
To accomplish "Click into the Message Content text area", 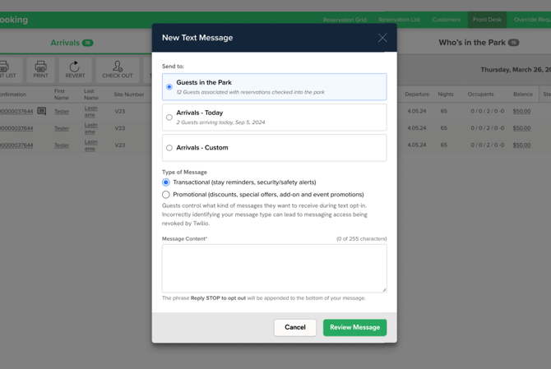I will (274, 268).
